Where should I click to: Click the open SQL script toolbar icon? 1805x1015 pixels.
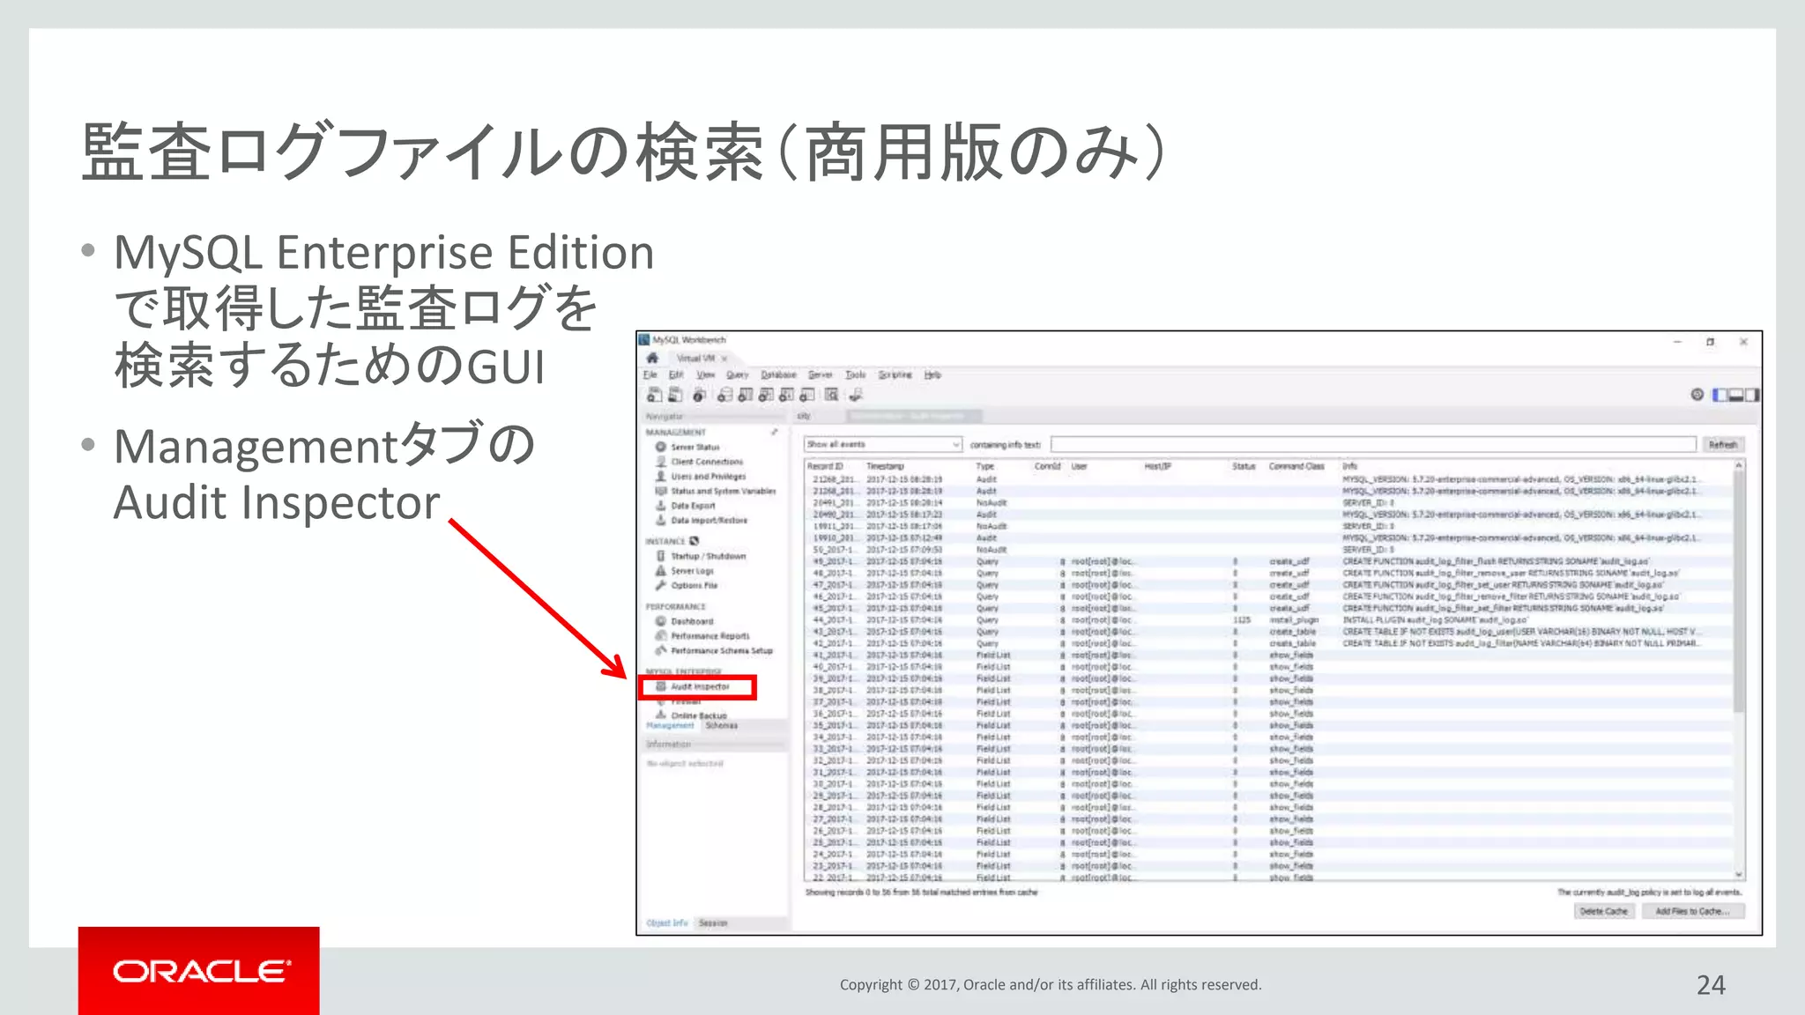pyautogui.click(x=675, y=395)
